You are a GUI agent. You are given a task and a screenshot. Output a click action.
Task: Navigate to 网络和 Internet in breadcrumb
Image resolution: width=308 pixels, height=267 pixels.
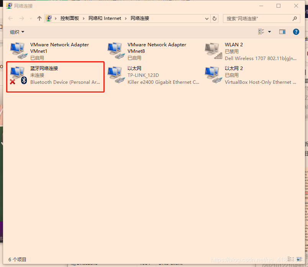tap(105, 18)
